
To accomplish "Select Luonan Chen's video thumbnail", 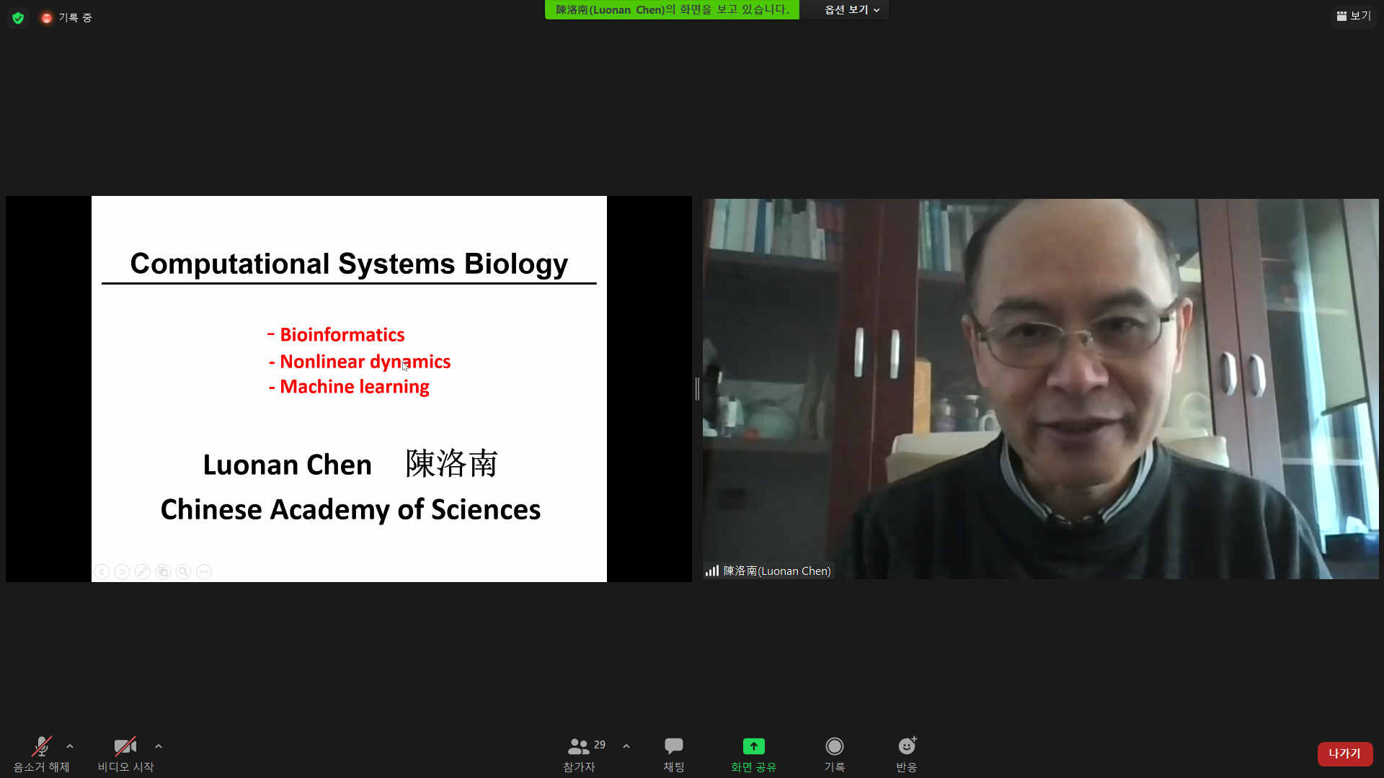I will pyautogui.click(x=1042, y=389).
